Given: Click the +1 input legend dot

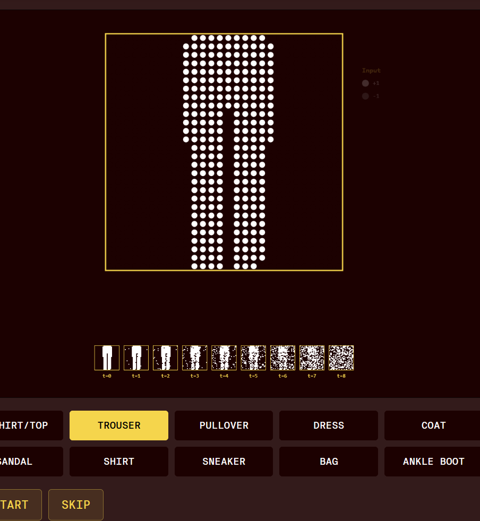Looking at the screenshot, I should (x=365, y=83).
